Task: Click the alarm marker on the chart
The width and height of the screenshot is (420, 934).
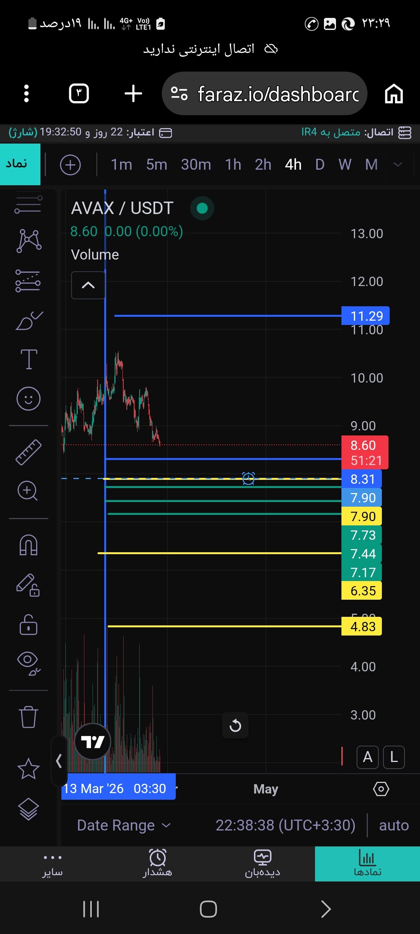Action: point(248,478)
